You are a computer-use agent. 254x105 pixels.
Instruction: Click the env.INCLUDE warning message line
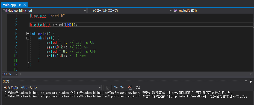tap(119, 93)
